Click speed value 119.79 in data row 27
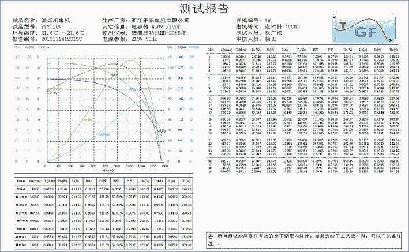The image size is (409, 252). [226, 168]
